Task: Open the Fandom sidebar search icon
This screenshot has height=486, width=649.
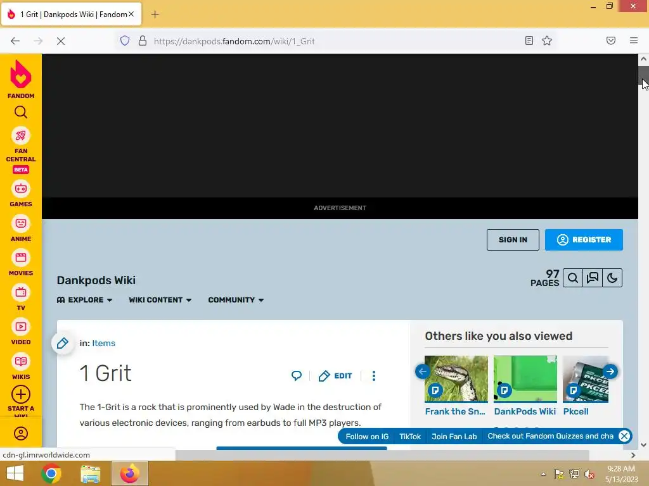Action: click(x=21, y=112)
